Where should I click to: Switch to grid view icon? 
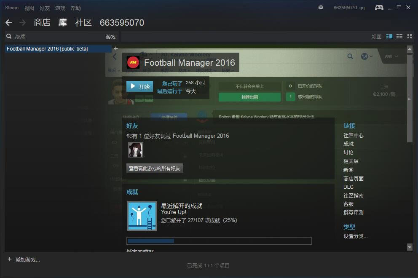(410, 36)
